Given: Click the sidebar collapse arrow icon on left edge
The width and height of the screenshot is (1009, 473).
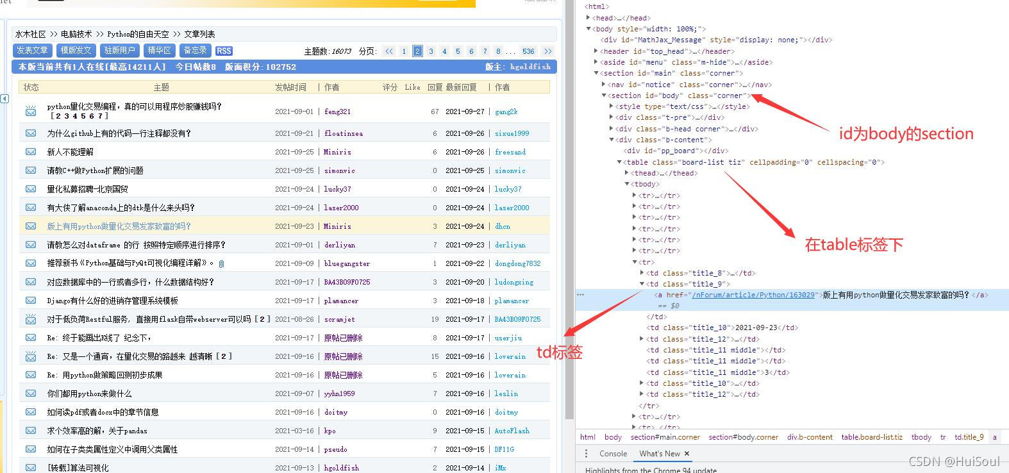Looking at the screenshot, I should pyautogui.click(x=4, y=98).
